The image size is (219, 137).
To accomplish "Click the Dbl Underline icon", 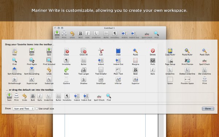I will 204,70.
